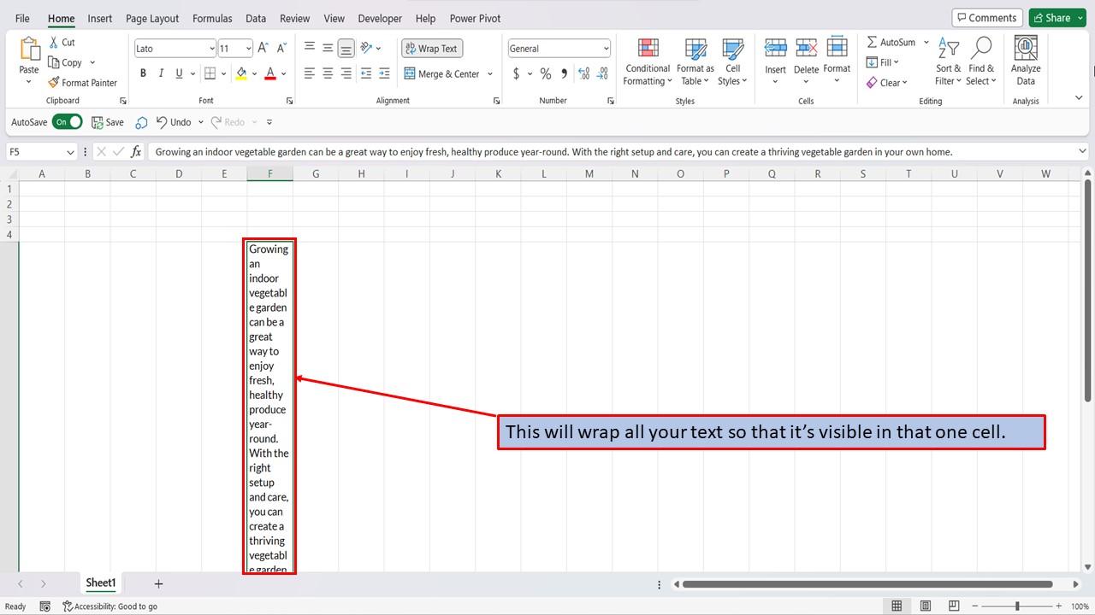Turn off AutoSave

68,121
